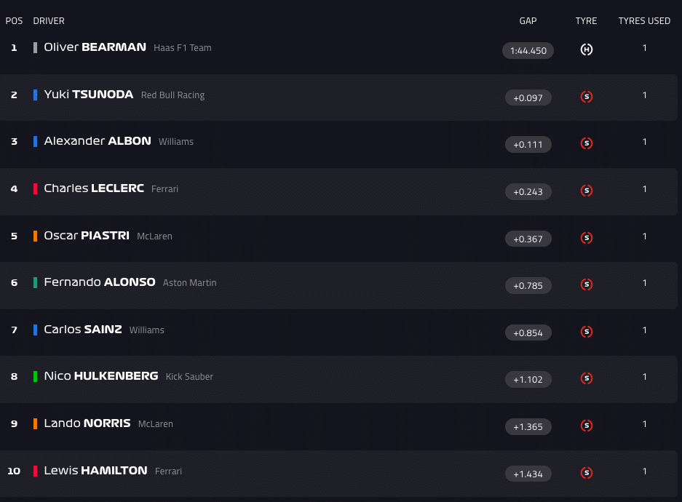Screen dimensions: 682x502
Task: Click the 1:44.450 lap time badge
Action: [528, 51]
